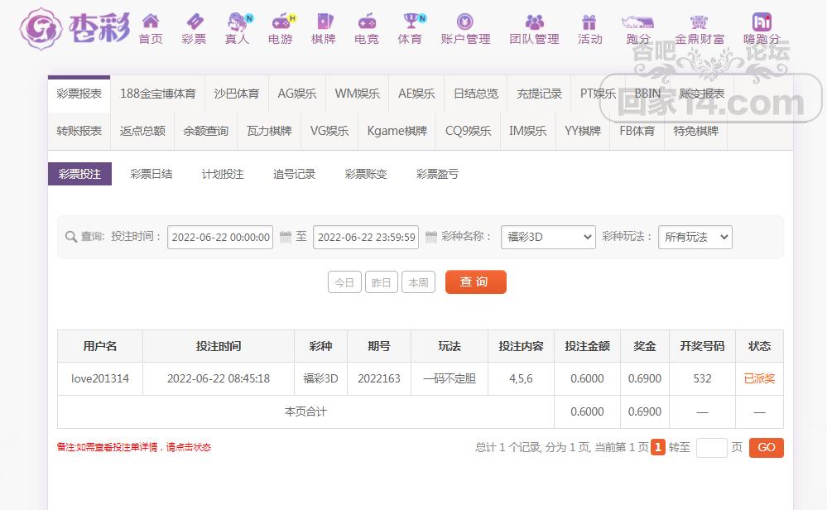
Task: Switch to 日结总览 tab
Action: [476, 94]
